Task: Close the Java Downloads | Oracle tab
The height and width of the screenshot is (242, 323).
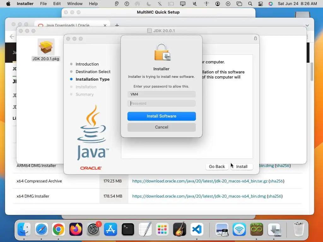Action: tap(105, 25)
